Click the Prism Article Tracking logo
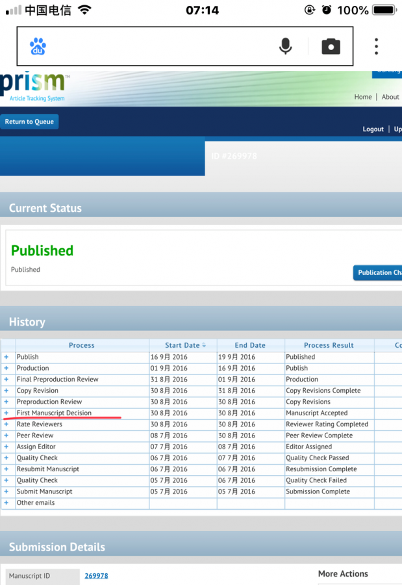 tap(36, 88)
